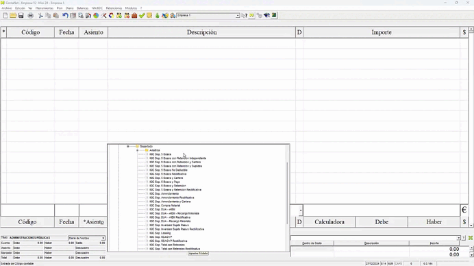Open the small dropdown arrow next to Euro field
This screenshot has height=266, width=474.
(x=301, y=210)
